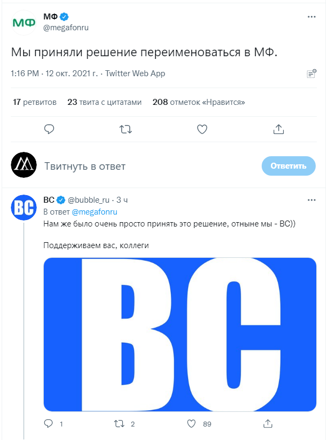Type in the Твитнуть в ответ field
Screen dimensions: 326x440
tap(146, 166)
